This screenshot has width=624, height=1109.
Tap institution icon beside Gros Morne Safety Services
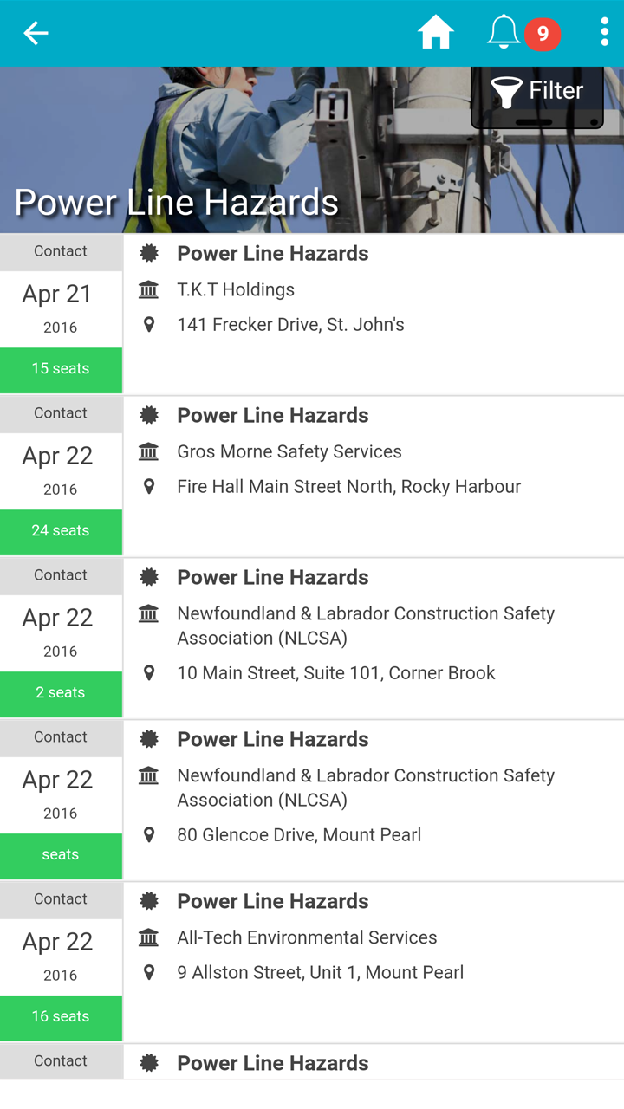pos(149,451)
